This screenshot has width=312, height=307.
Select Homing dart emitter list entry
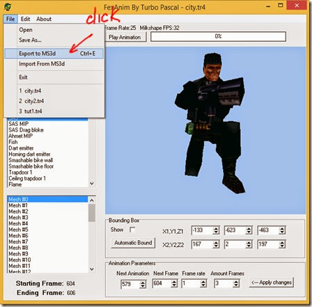(47, 154)
